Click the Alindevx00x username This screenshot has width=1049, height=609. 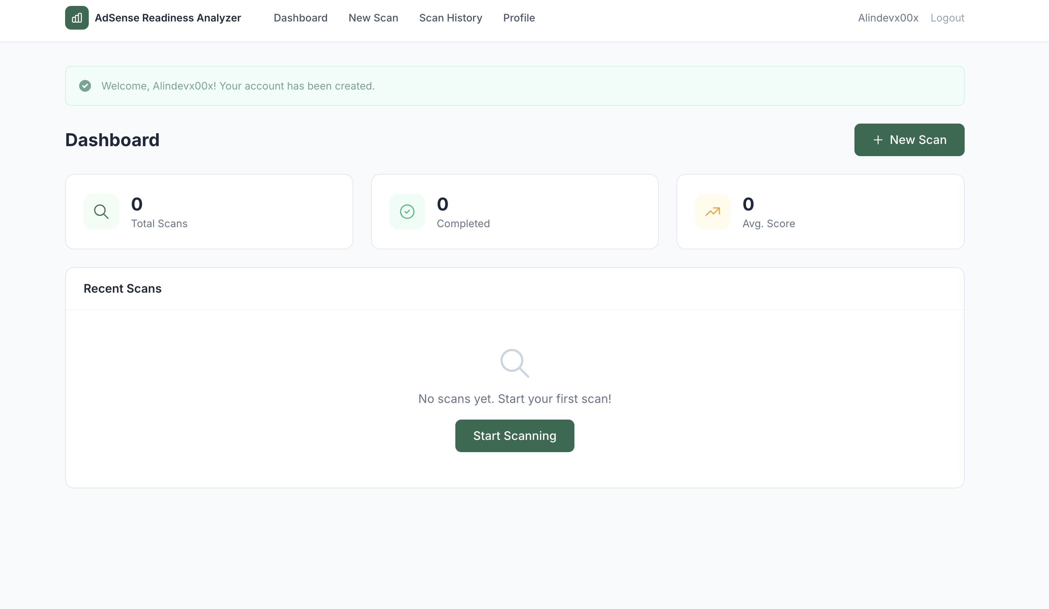(x=887, y=18)
